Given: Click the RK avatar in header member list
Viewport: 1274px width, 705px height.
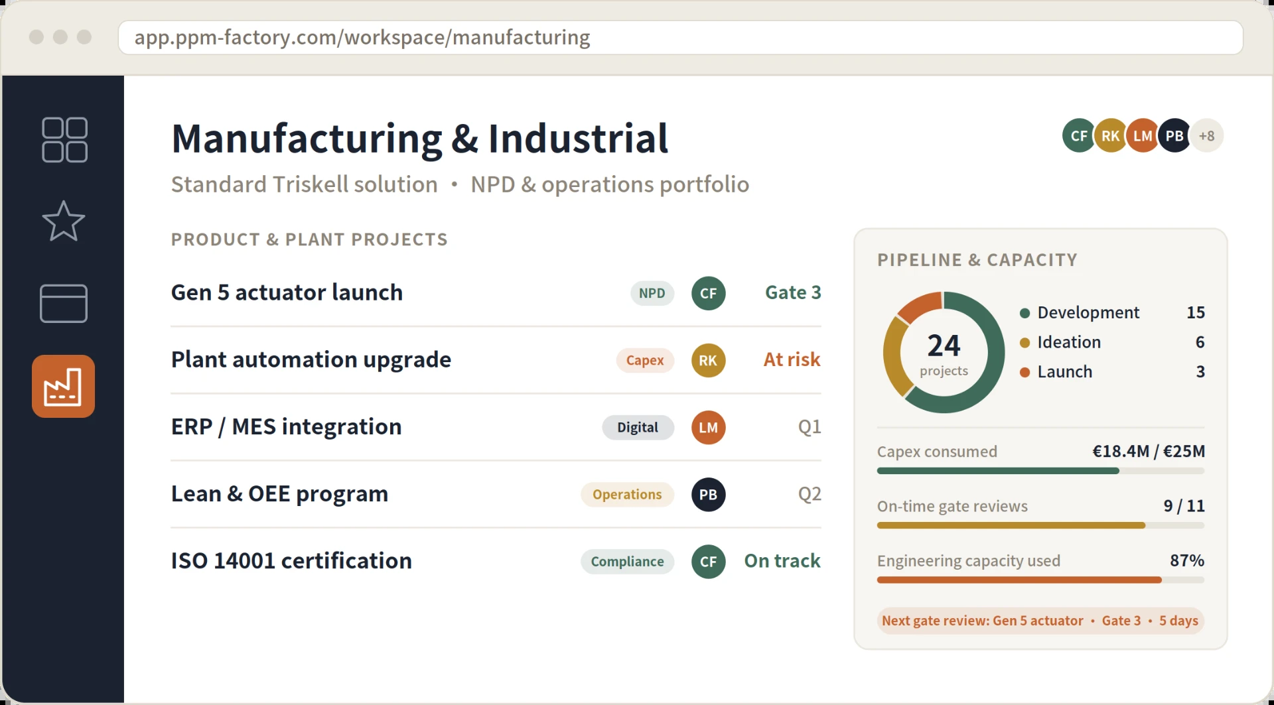Looking at the screenshot, I should (1111, 136).
